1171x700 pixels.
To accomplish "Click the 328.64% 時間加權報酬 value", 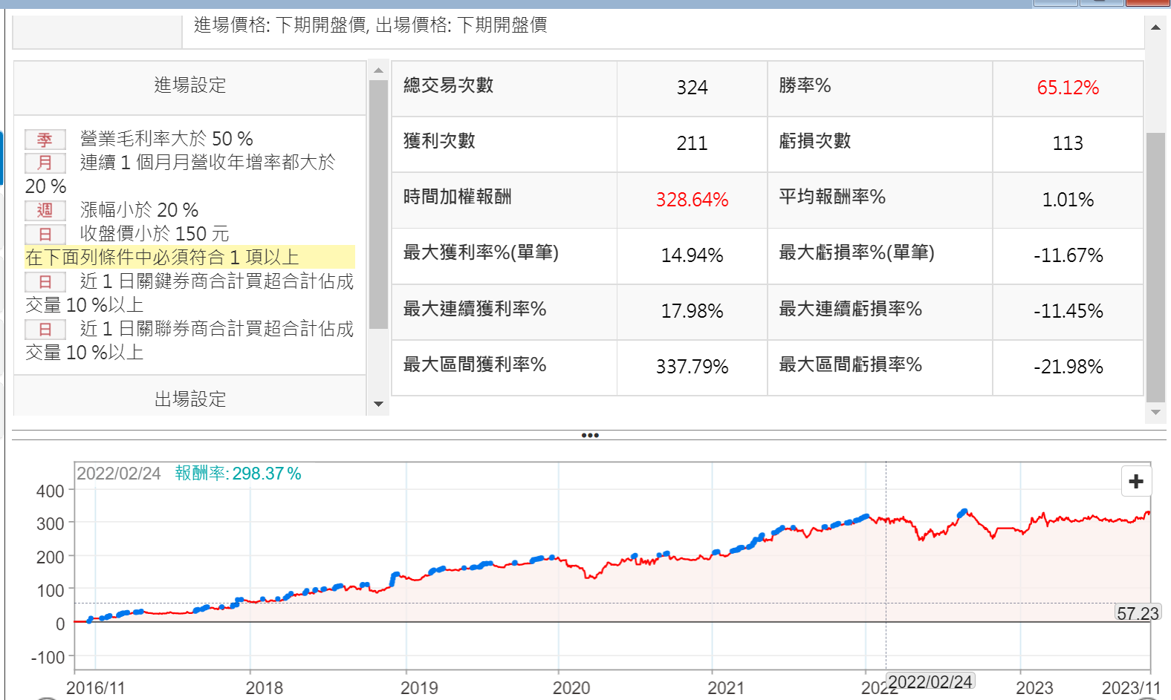I will pyautogui.click(x=692, y=200).
